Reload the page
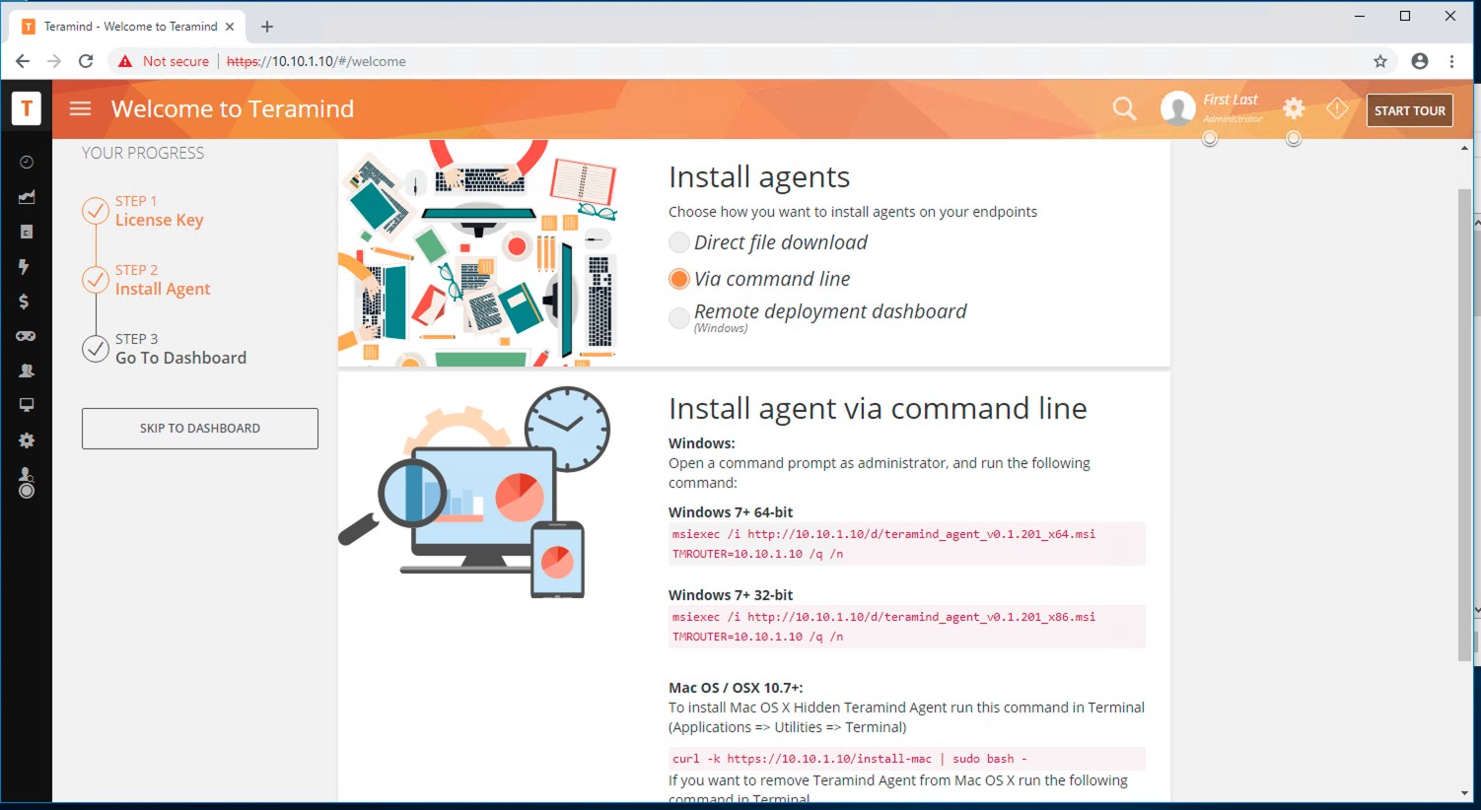 point(86,61)
